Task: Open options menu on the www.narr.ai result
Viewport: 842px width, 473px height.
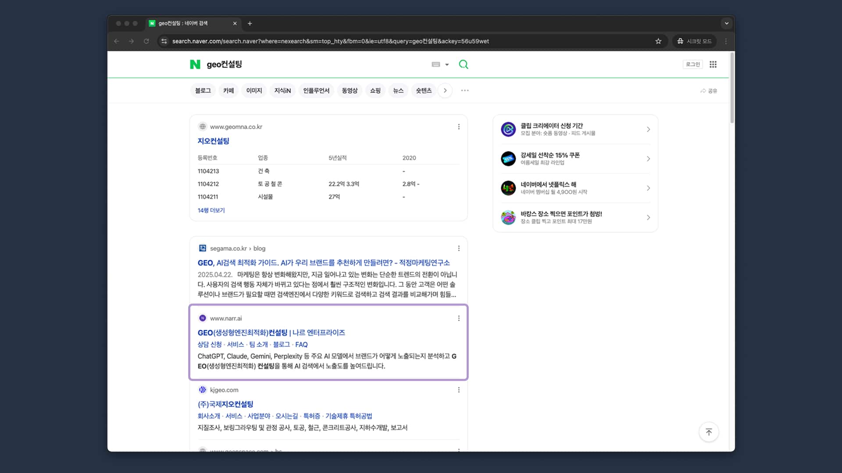Action: [459, 318]
